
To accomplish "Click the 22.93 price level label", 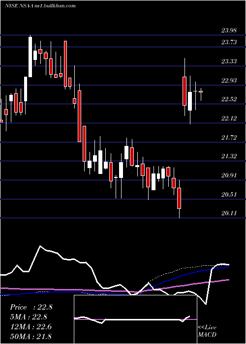I will coord(229,81).
